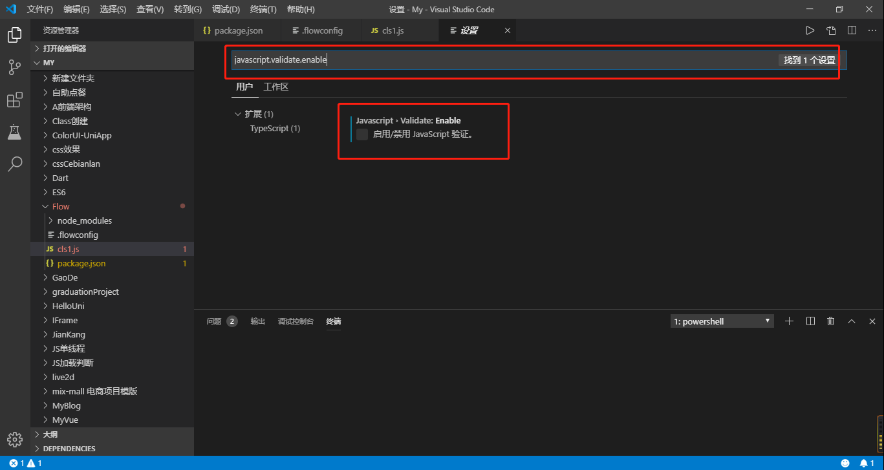The height and width of the screenshot is (470, 884).
Task: Show the 调试控制台 panel tab
Action: coord(296,321)
